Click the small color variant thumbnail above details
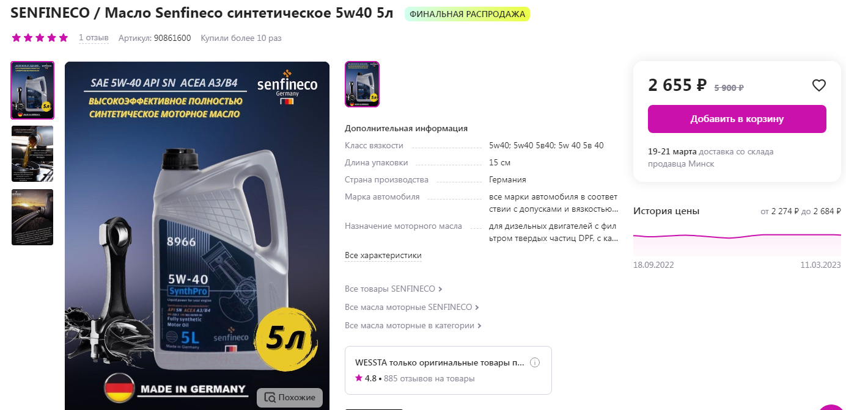The width and height of the screenshot is (846, 410). coord(362,84)
